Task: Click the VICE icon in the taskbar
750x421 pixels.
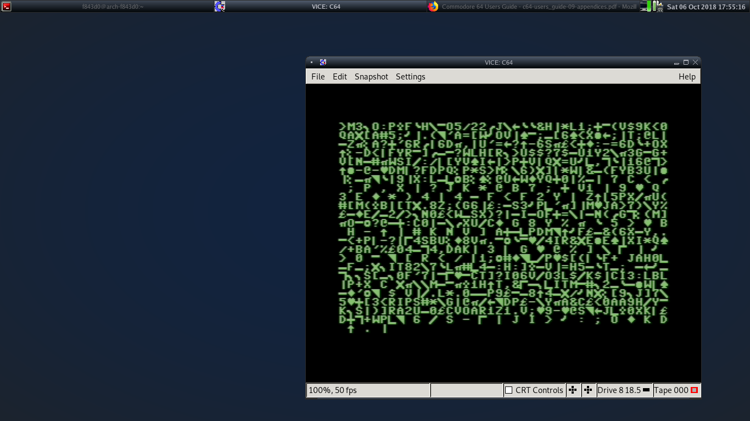Action: [x=220, y=7]
